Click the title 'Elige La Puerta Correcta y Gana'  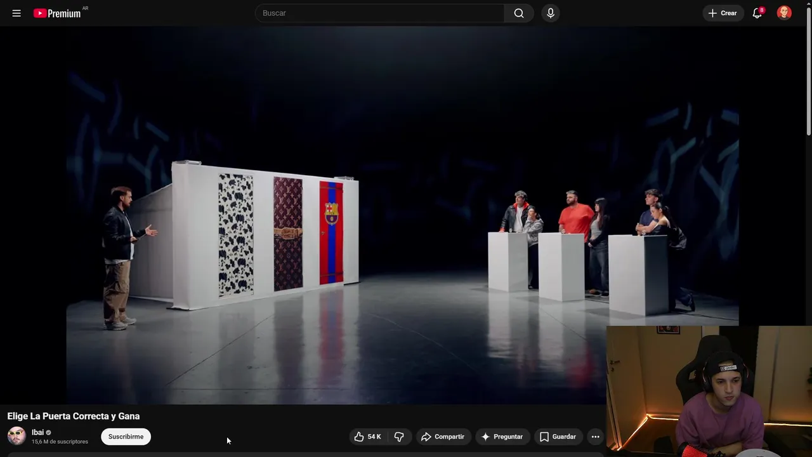[x=74, y=416]
